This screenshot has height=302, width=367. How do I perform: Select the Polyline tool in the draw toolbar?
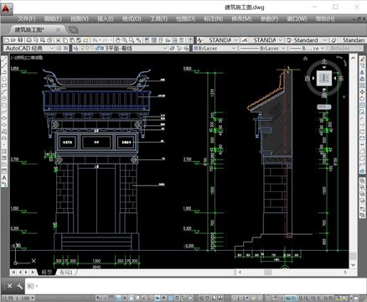(4, 72)
